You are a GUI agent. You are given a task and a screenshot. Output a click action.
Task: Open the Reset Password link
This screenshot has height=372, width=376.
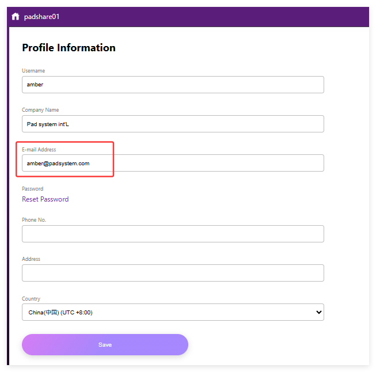coord(45,199)
